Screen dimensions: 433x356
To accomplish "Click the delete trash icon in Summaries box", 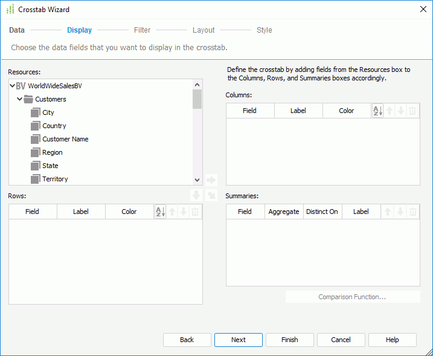I will pos(413,212).
